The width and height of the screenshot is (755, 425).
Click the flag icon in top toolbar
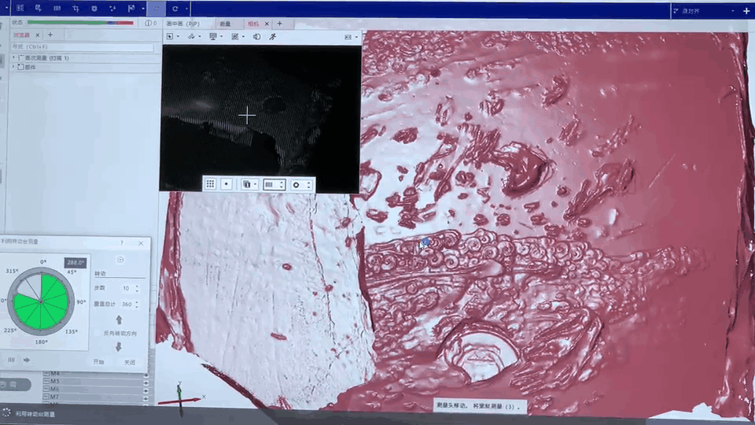[131, 9]
